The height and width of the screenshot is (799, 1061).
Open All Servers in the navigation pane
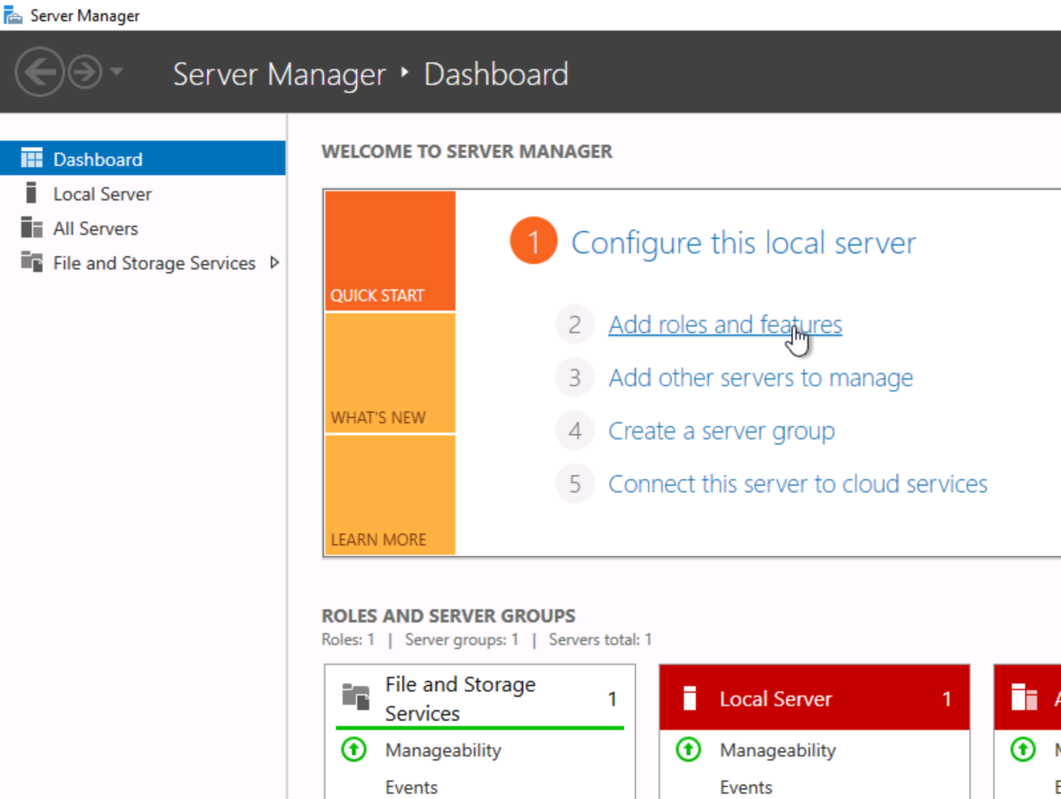pyautogui.click(x=143, y=228)
